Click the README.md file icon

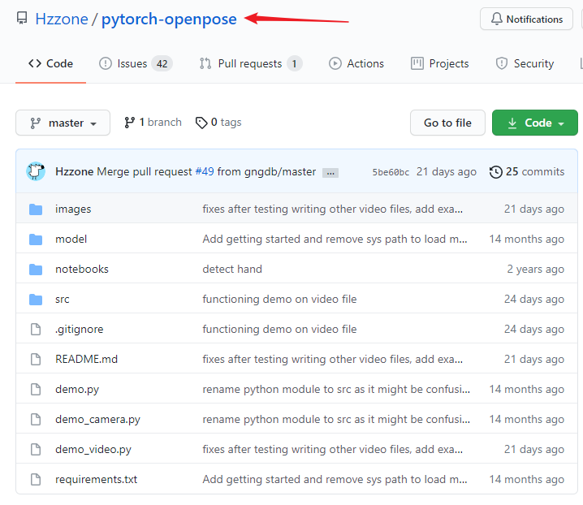coord(36,359)
